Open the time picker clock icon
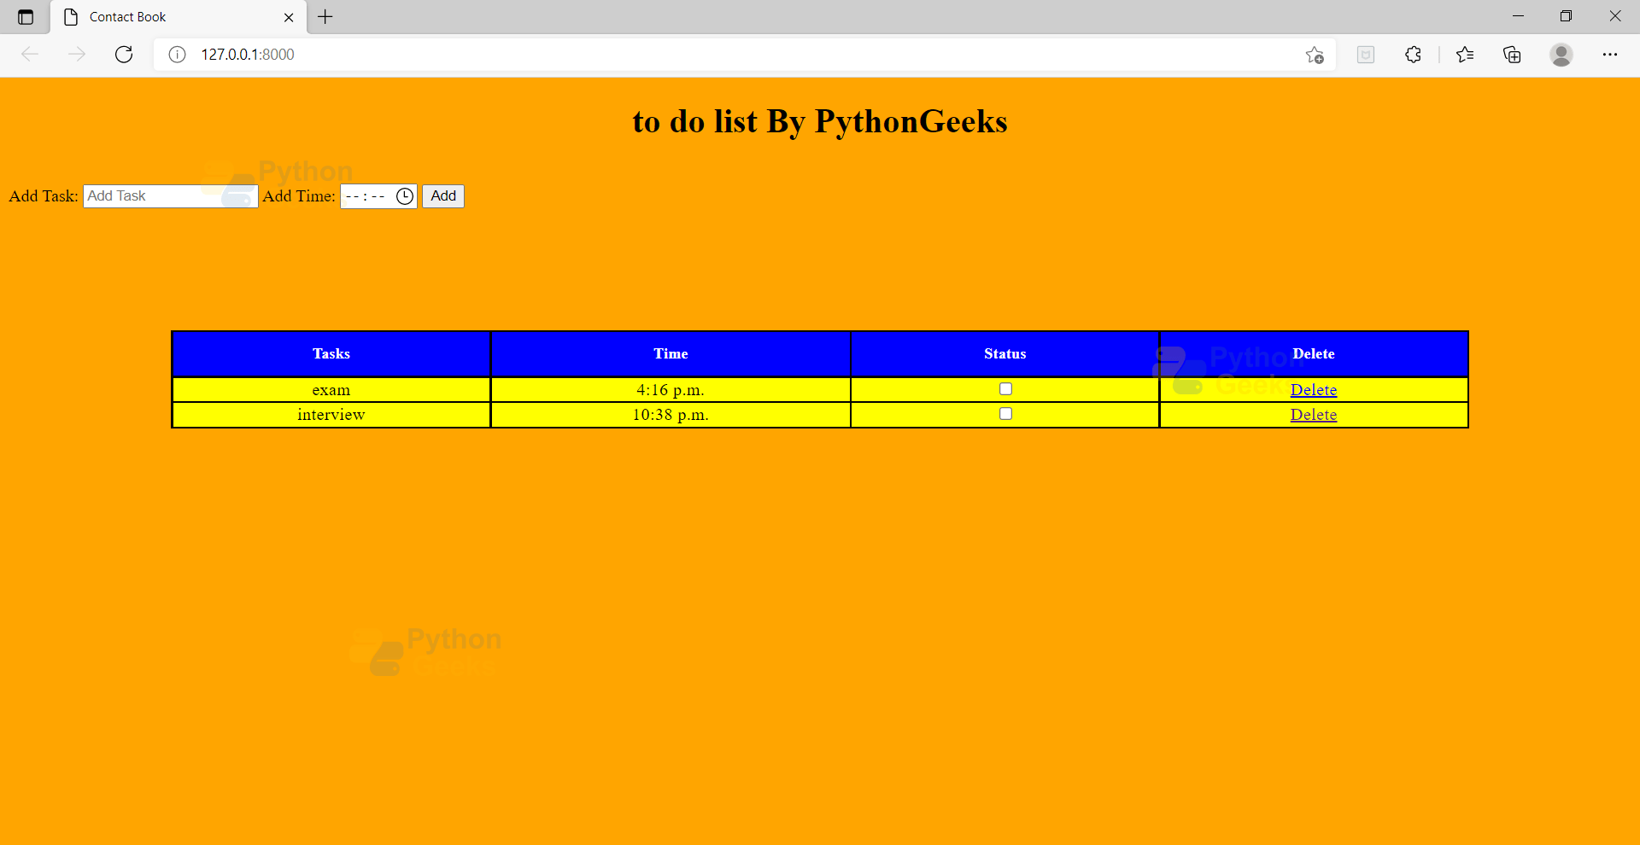This screenshot has height=845, width=1640. pos(404,195)
